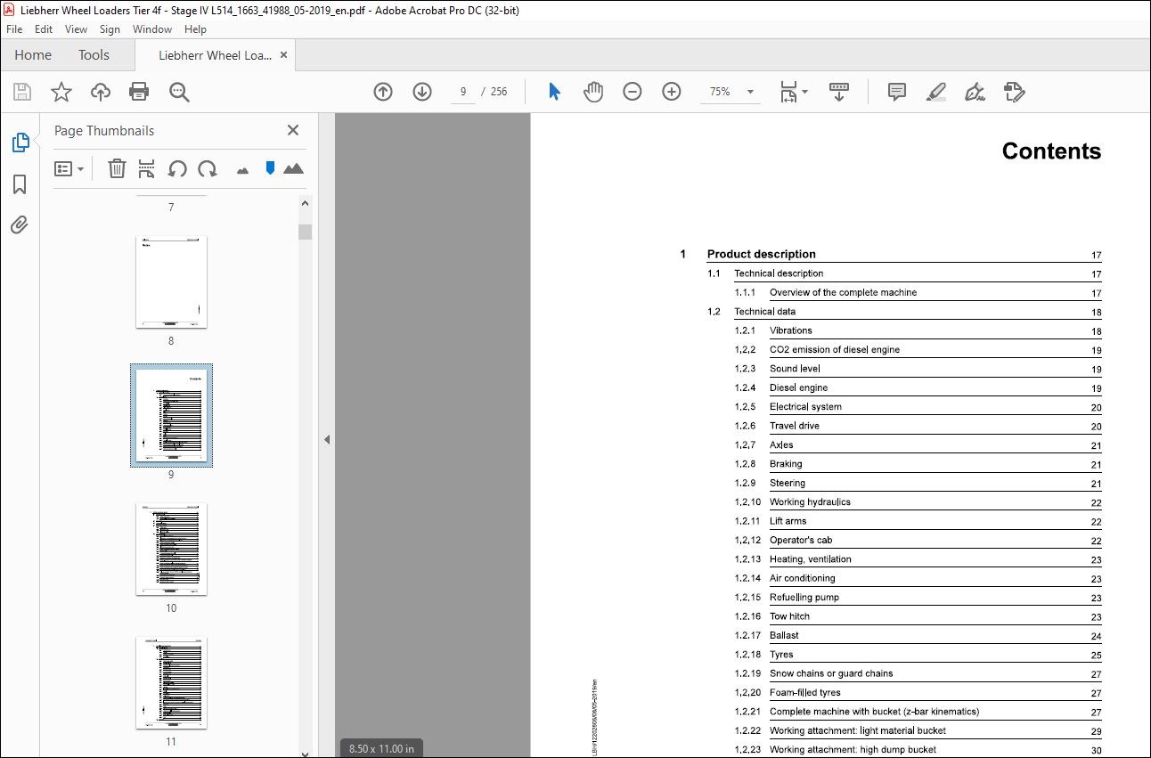Reduce thumbnail size small mountain icon
The width and height of the screenshot is (1151, 758).
coord(242,170)
